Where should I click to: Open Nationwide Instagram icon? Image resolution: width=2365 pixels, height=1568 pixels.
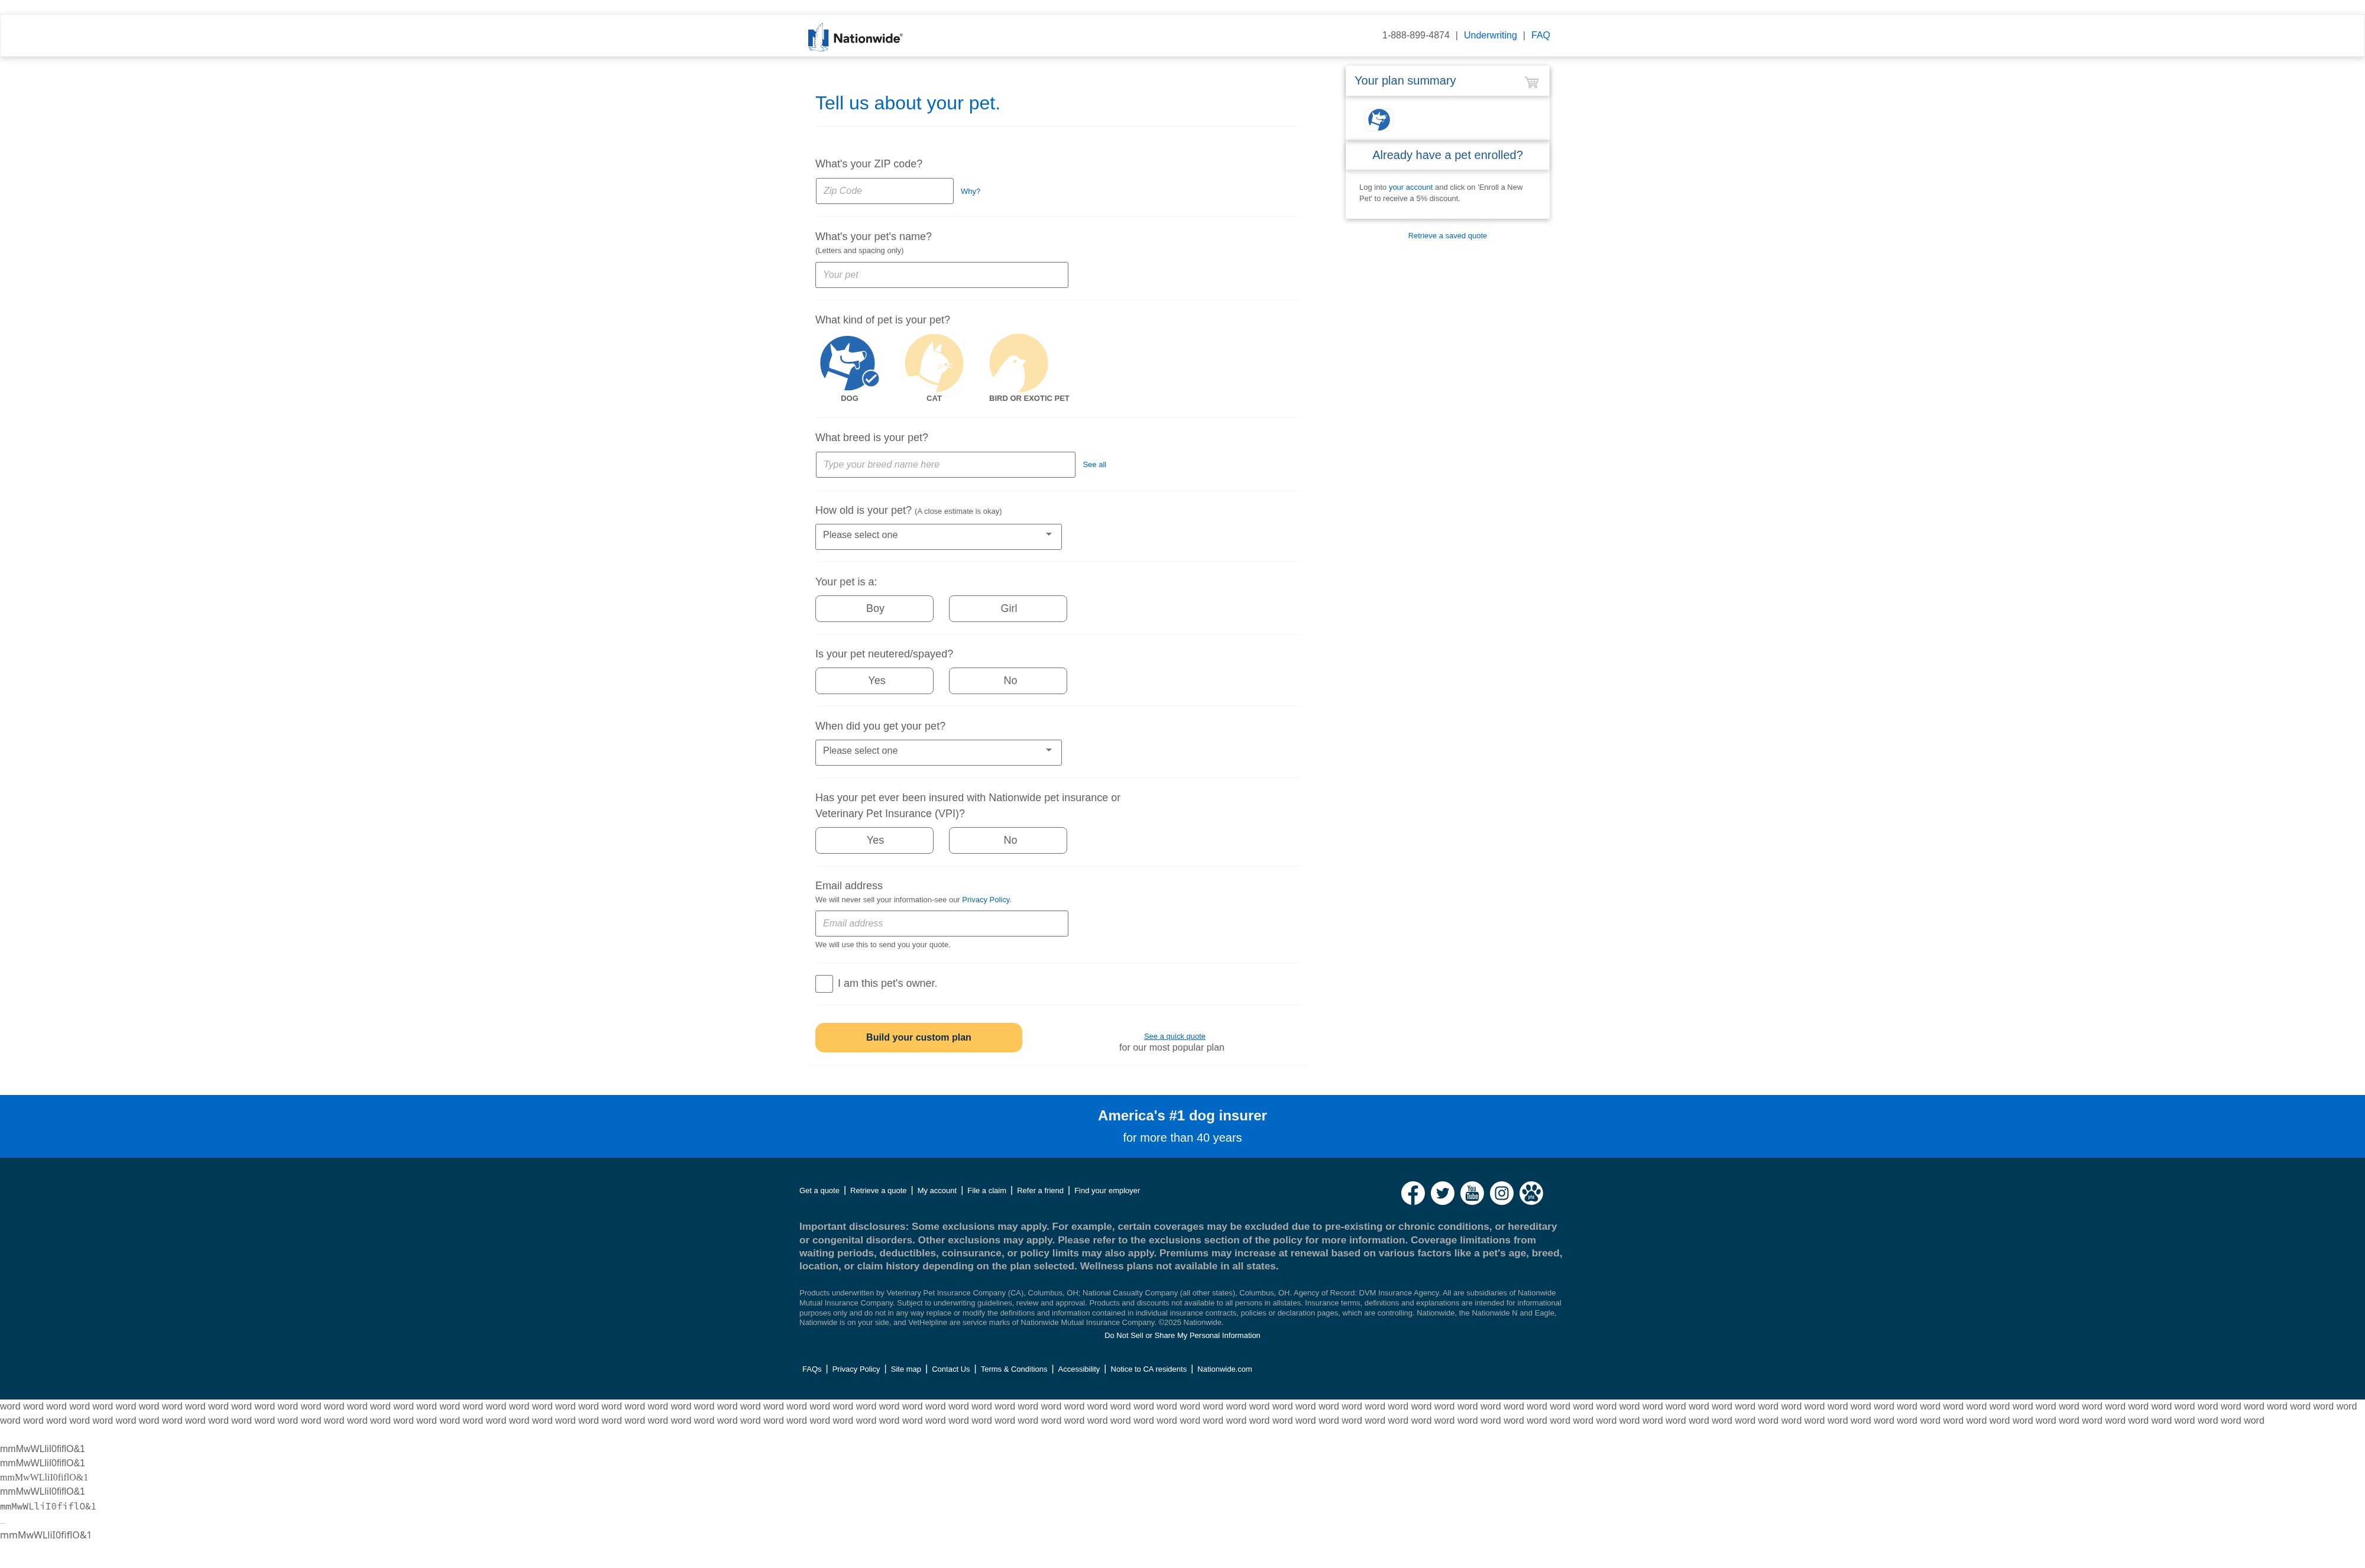(1501, 1193)
